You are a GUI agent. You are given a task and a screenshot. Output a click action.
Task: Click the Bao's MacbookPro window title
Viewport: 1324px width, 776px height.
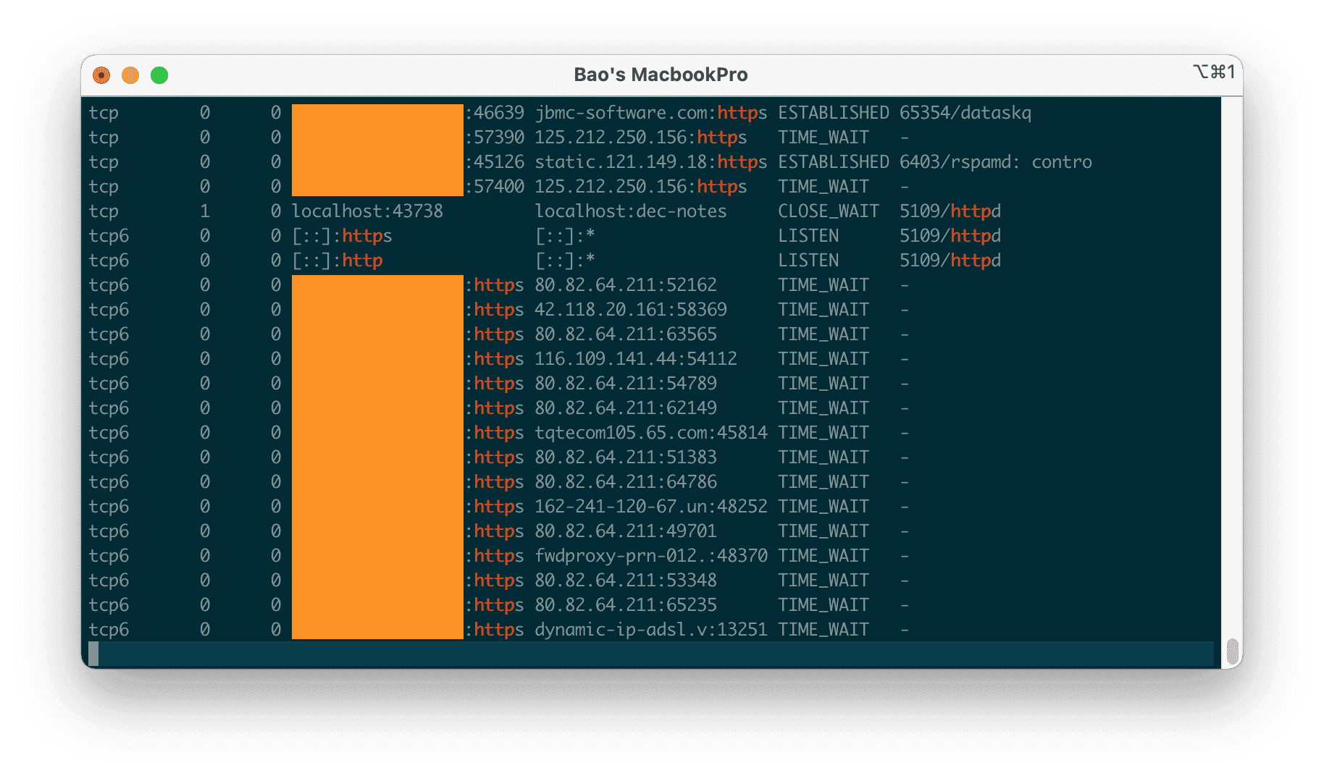pyautogui.click(x=661, y=75)
